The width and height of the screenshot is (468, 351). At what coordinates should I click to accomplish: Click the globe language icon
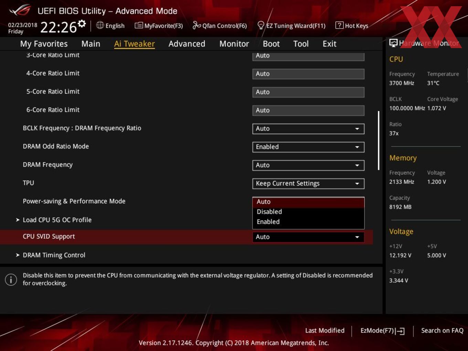pyautogui.click(x=100, y=25)
